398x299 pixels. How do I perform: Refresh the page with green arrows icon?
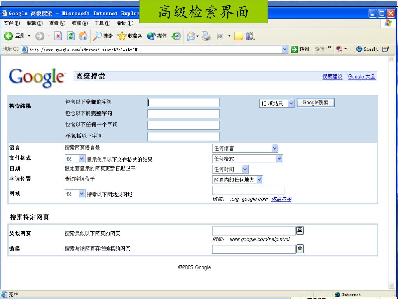70,36
